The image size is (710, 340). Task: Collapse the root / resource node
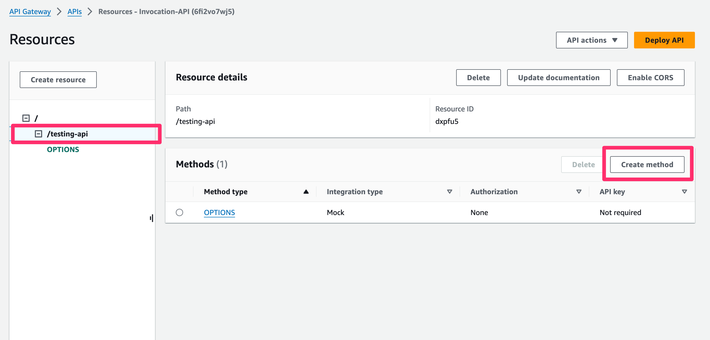tap(26, 118)
